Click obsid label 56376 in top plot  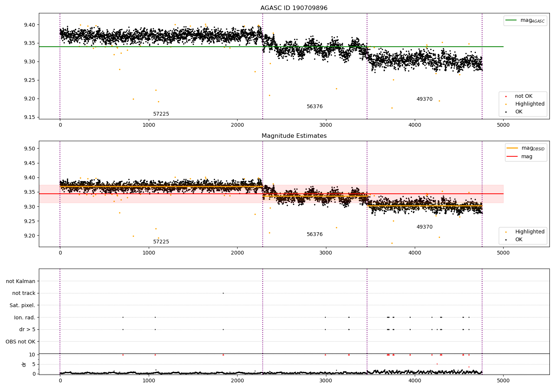click(x=314, y=107)
